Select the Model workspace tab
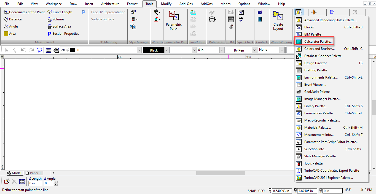This screenshot has width=376, height=194. click(14, 173)
